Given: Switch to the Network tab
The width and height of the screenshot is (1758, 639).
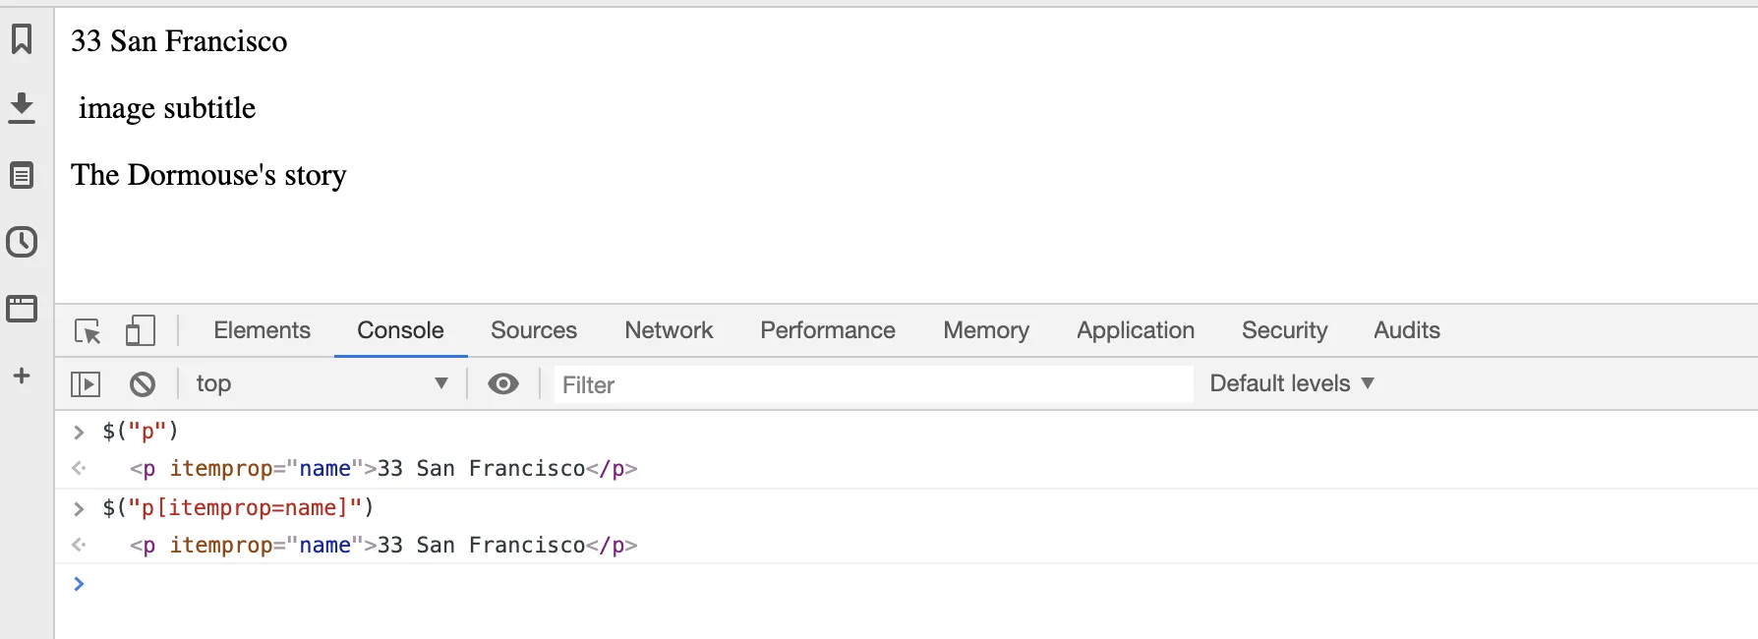Looking at the screenshot, I should pyautogui.click(x=669, y=330).
